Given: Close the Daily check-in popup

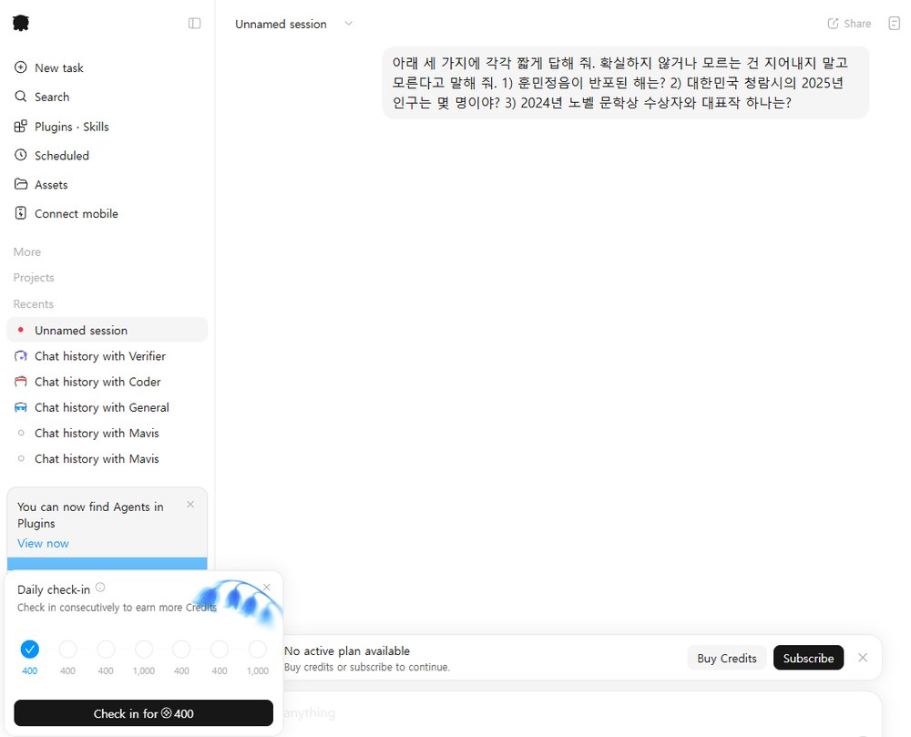Looking at the screenshot, I should 267,588.
